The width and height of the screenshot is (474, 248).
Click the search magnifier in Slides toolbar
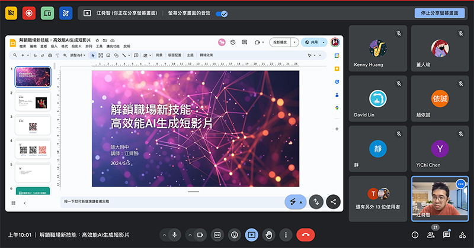point(15,55)
